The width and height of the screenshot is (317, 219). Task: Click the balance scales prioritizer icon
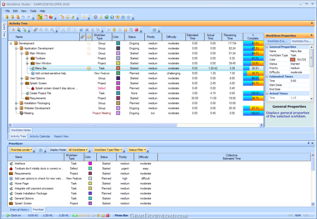[67, 17]
